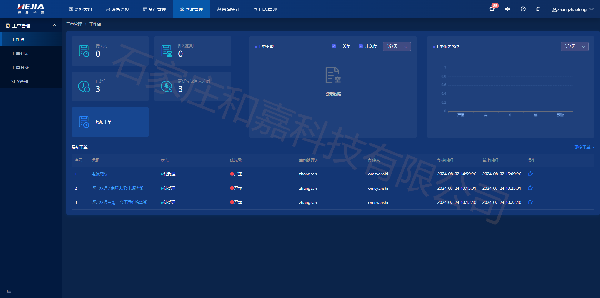Click process icon in the third ticket row
This screenshot has height=298, width=600.
(x=530, y=202)
